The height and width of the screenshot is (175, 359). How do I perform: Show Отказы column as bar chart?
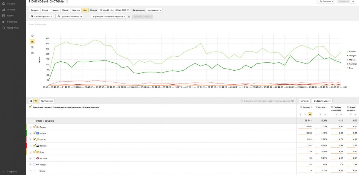click(x=325, y=114)
